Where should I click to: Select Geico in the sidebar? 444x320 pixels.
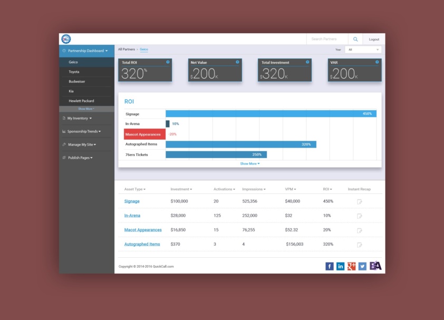coord(86,62)
